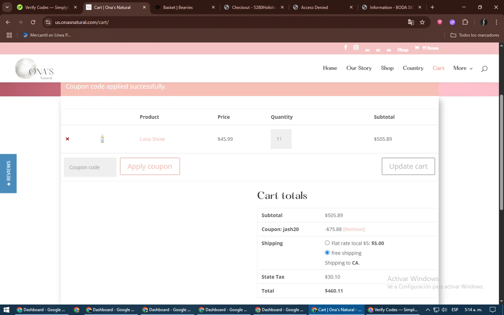Click the Ona's Natural logo
The height and width of the screenshot is (315, 504).
(34, 69)
